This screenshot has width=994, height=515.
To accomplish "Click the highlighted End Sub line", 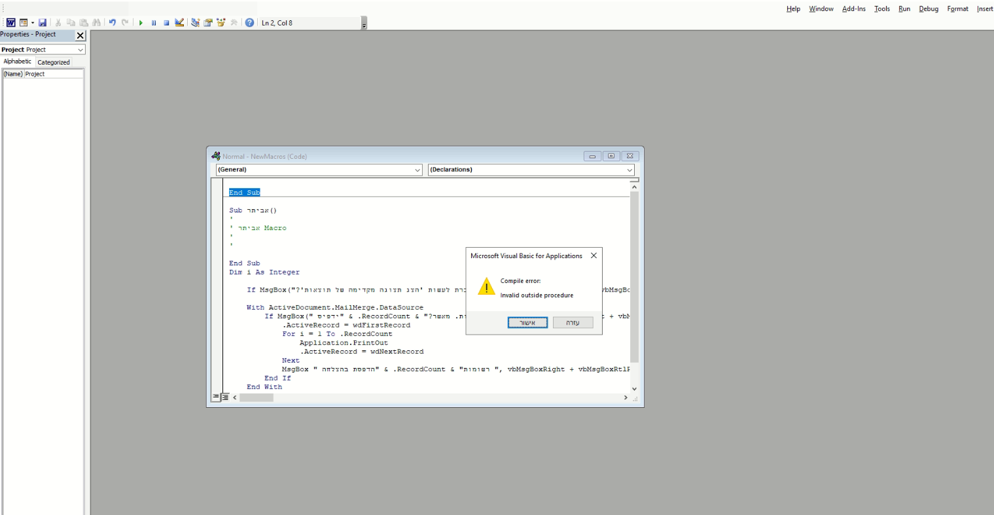I will tap(245, 193).
